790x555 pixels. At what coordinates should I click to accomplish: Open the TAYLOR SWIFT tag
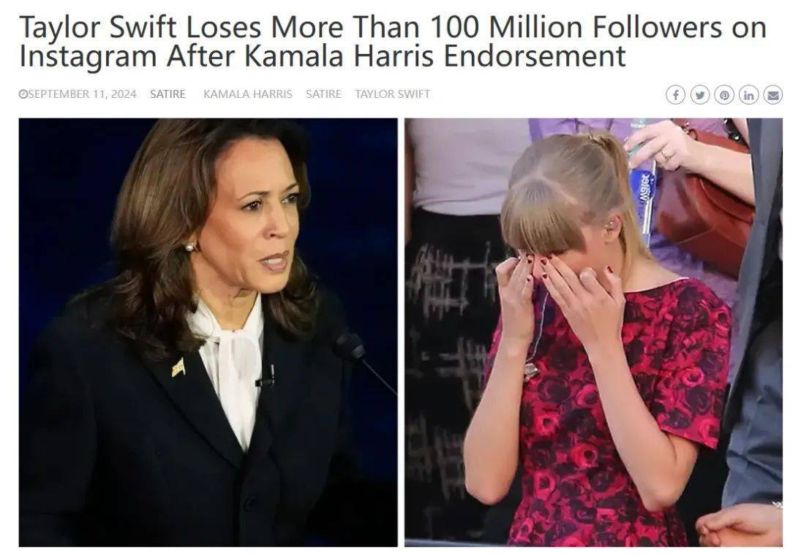pyautogui.click(x=393, y=94)
